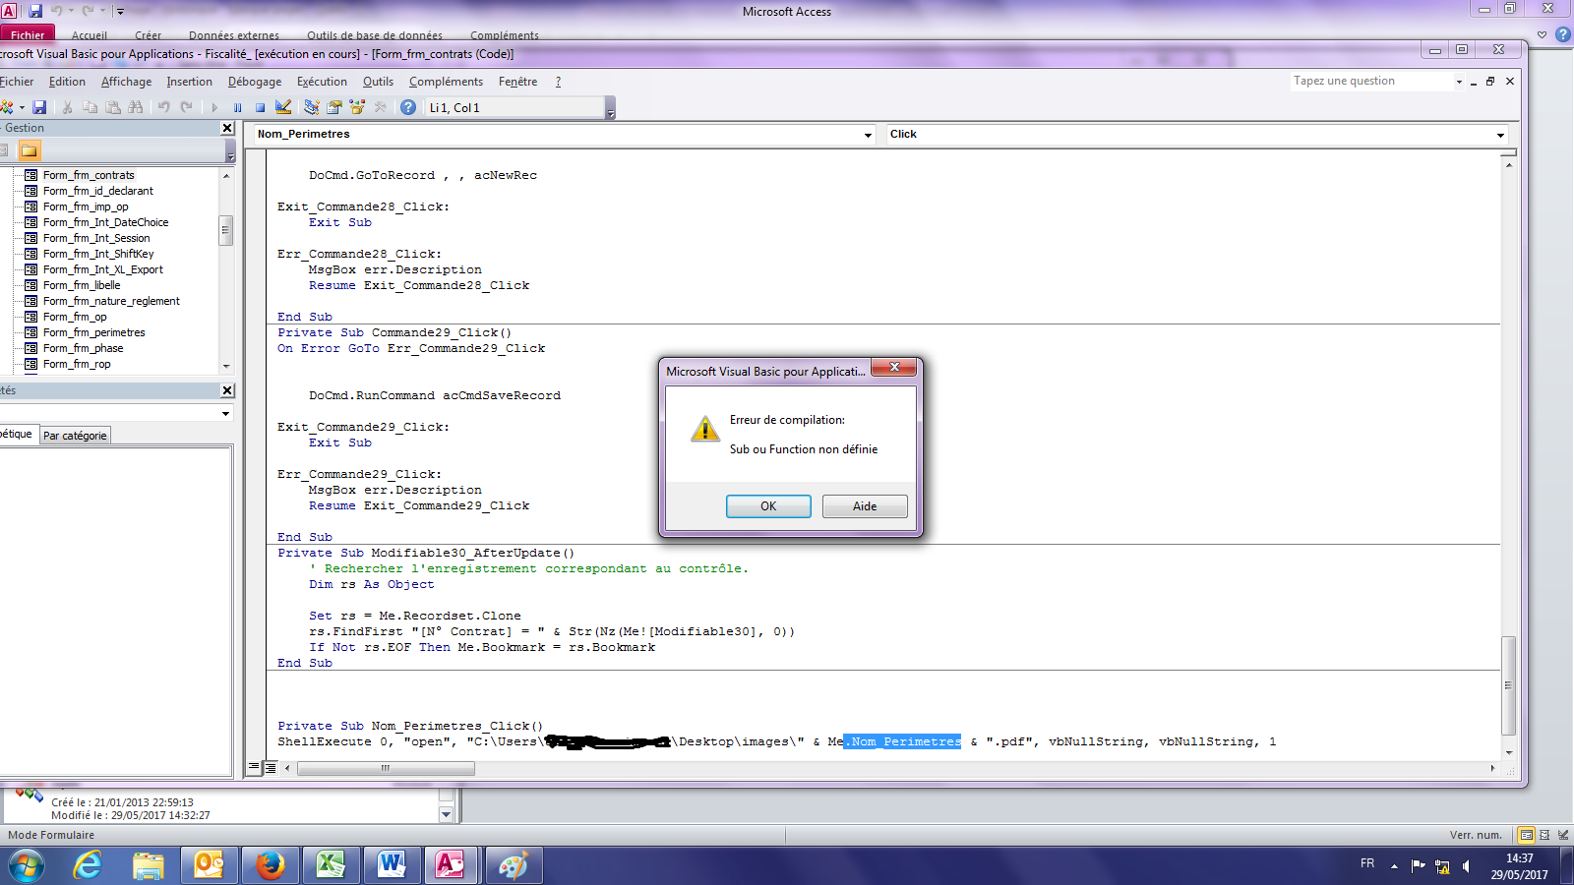
Task: Click the Redo arrow icon
Action: [x=186, y=107]
